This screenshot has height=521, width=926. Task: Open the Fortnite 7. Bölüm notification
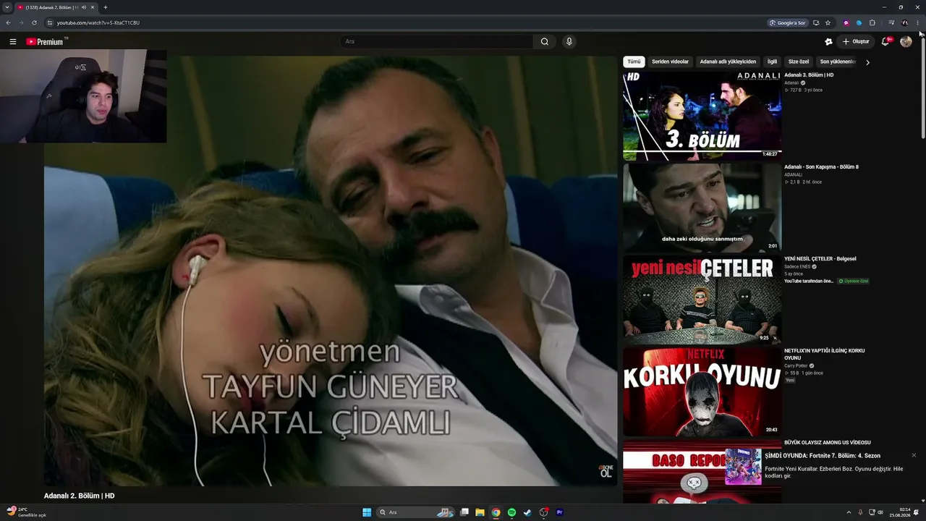(823, 466)
